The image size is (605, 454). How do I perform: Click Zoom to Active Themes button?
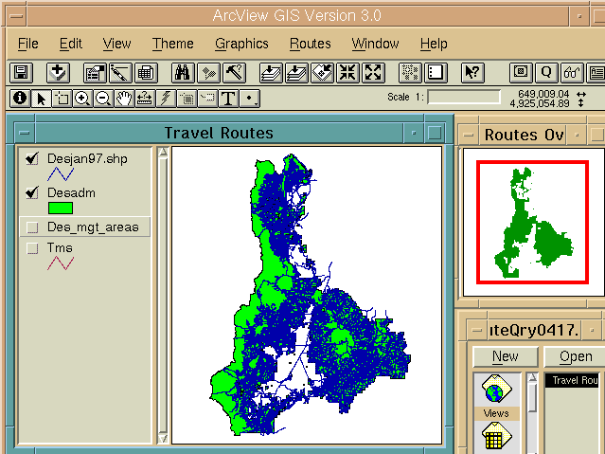pos(296,72)
